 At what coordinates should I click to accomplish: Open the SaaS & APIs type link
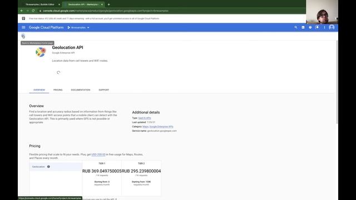point(145,118)
